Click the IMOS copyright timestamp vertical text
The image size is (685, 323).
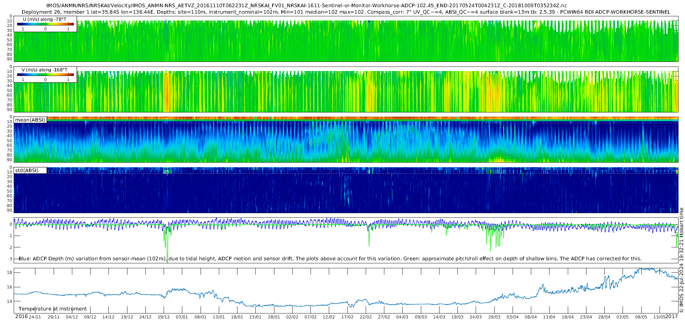[681, 260]
